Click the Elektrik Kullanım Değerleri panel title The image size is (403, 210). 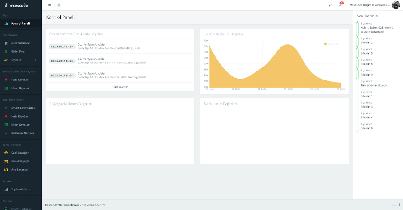point(224,34)
